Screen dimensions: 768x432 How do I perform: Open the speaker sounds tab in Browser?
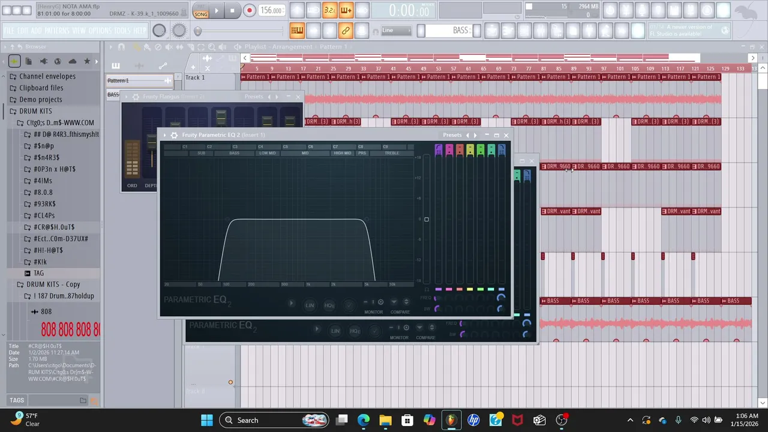pyautogui.click(x=43, y=61)
